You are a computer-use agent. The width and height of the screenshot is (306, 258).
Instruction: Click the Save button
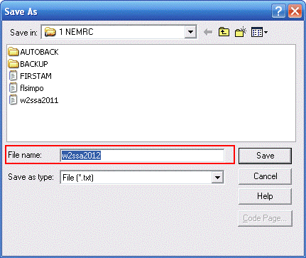pos(265,156)
